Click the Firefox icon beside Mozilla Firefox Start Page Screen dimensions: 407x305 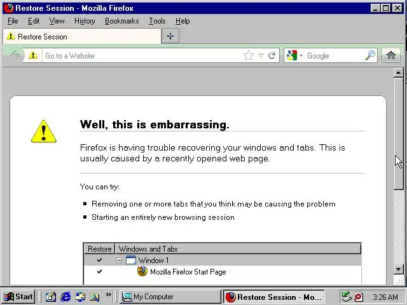[x=142, y=271]
